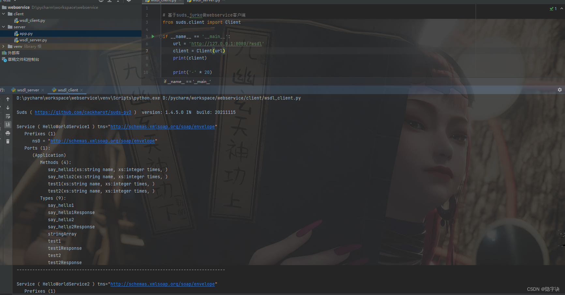Click the print('-' * 20) code line
Image resolution: width=565 pixels, height=295 pixels.
click(192, 72)
